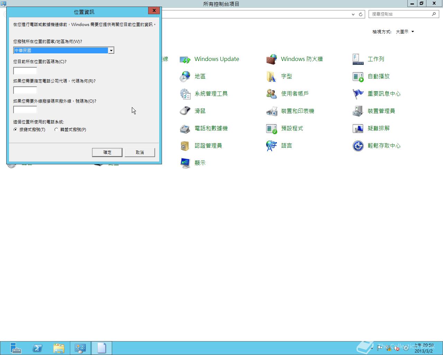Open the Windows Update icon
This screenshot has width=443, height=355.
tap(185, 59)
